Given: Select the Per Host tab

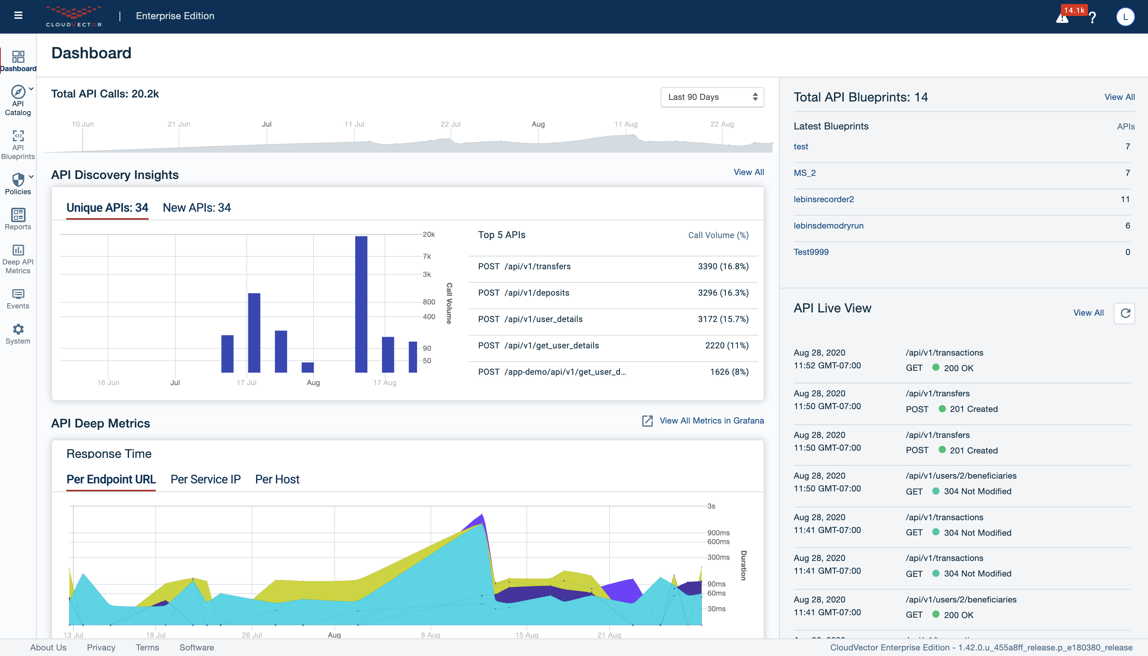Looking at the screenshot, I should [278, 479].
